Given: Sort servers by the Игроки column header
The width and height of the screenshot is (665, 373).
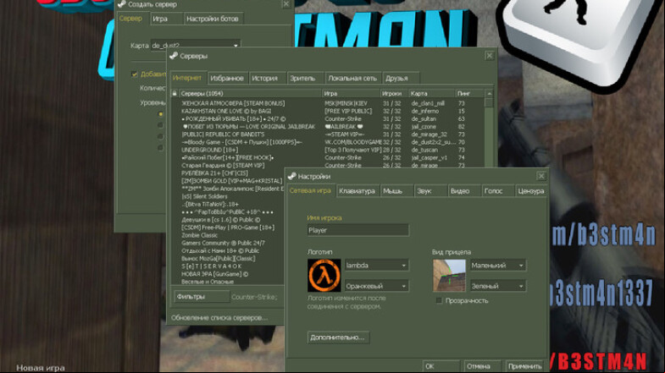Looking at the screenshot, I should click(x=394, y=93).
